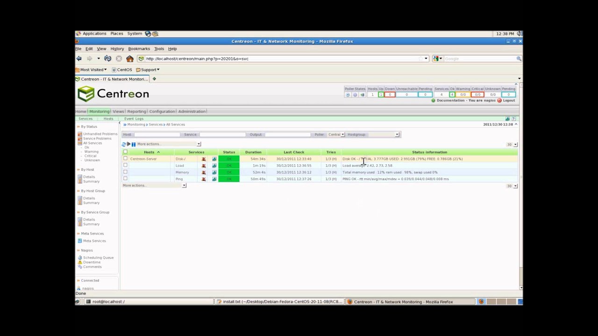The image size is (598, 336).
Task: Check the Ping row checkbox
Action: (125, 178)
